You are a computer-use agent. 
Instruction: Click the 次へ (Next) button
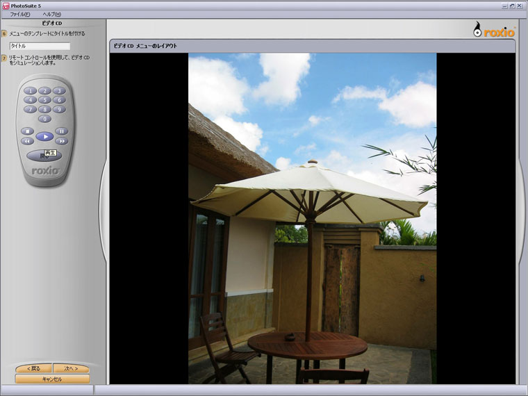[71, 368]
